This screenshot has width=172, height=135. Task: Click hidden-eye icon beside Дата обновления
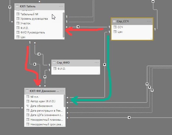pyautogui.click(x=28, y=106)
